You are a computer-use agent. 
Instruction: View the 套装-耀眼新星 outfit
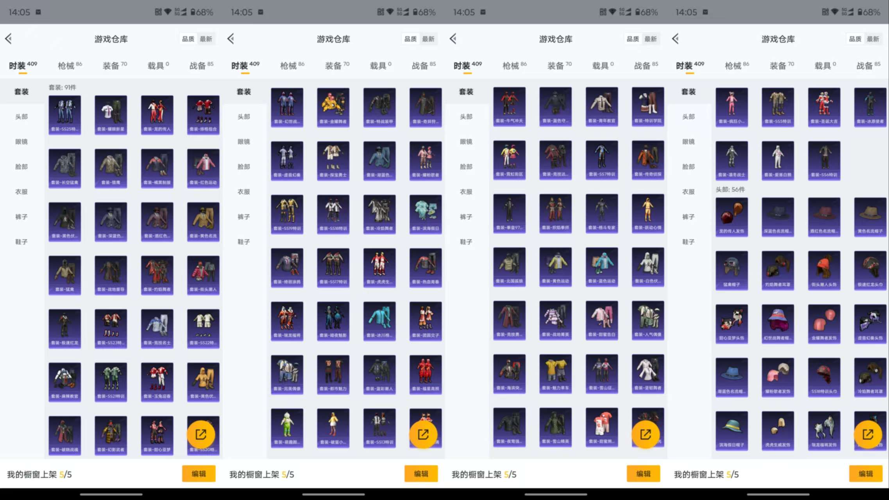(111, 113)
